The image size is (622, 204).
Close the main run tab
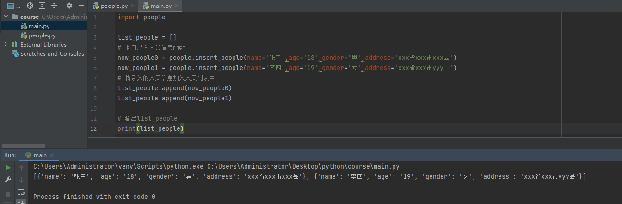tap(52, 155)
